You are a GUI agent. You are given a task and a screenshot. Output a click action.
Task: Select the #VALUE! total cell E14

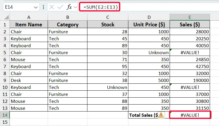(190, 115)
